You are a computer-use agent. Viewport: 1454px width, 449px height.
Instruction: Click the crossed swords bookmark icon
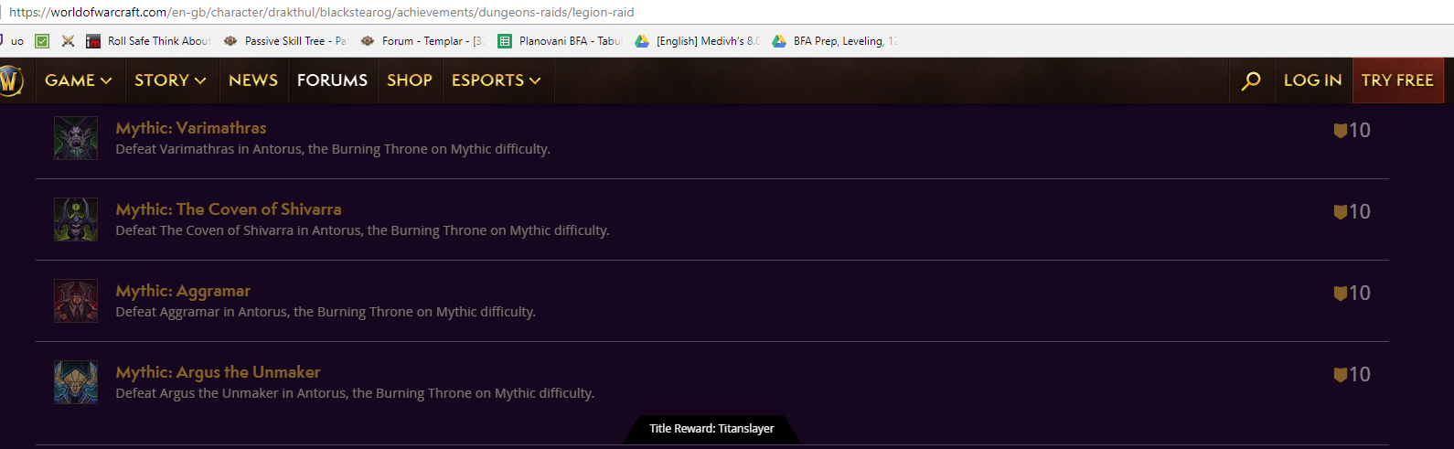pos(68,41)
